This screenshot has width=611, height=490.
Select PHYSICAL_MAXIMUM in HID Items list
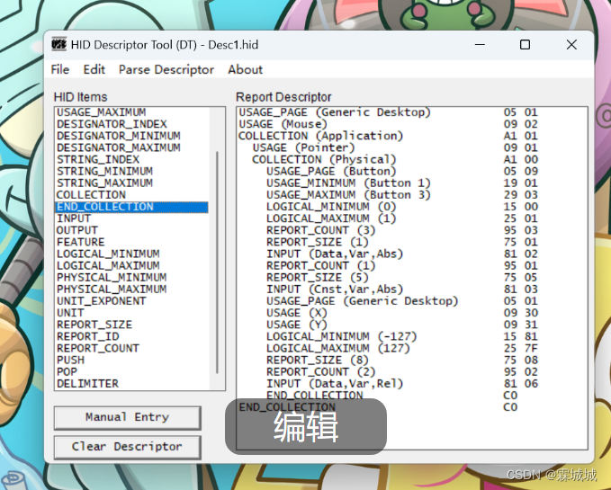coord(131,290)
